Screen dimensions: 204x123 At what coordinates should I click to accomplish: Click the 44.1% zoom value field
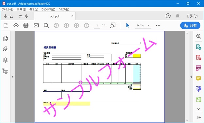(x=140, y=26)
